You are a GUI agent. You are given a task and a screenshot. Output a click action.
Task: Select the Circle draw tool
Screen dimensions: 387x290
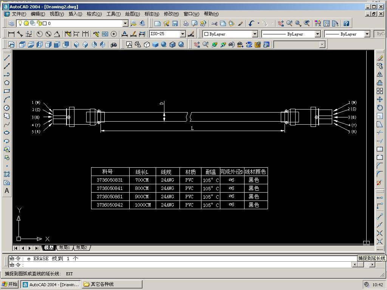7,108
